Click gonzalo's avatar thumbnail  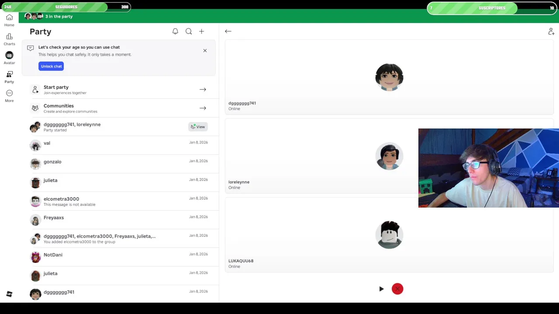click(x=35, y=164)
